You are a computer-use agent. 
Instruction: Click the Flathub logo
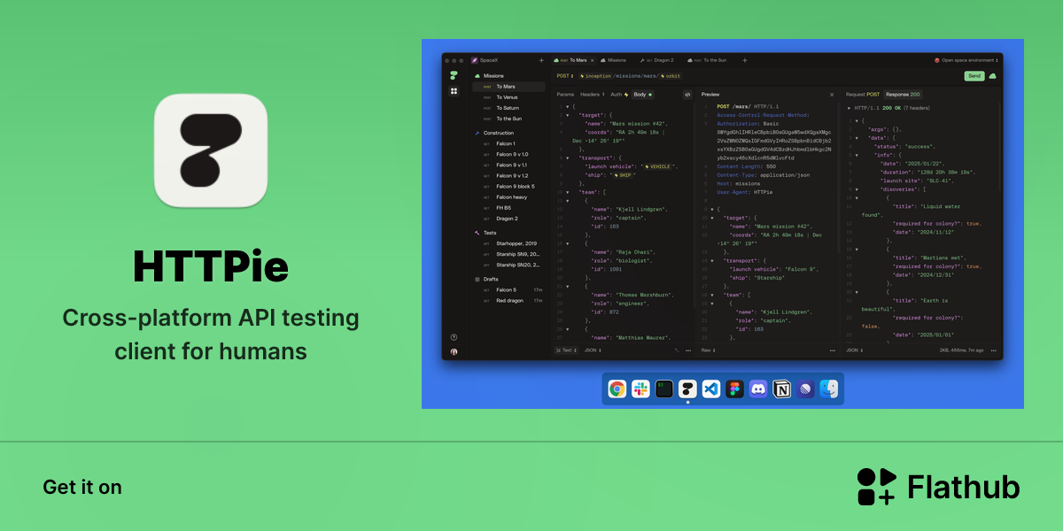click(938, 487)
